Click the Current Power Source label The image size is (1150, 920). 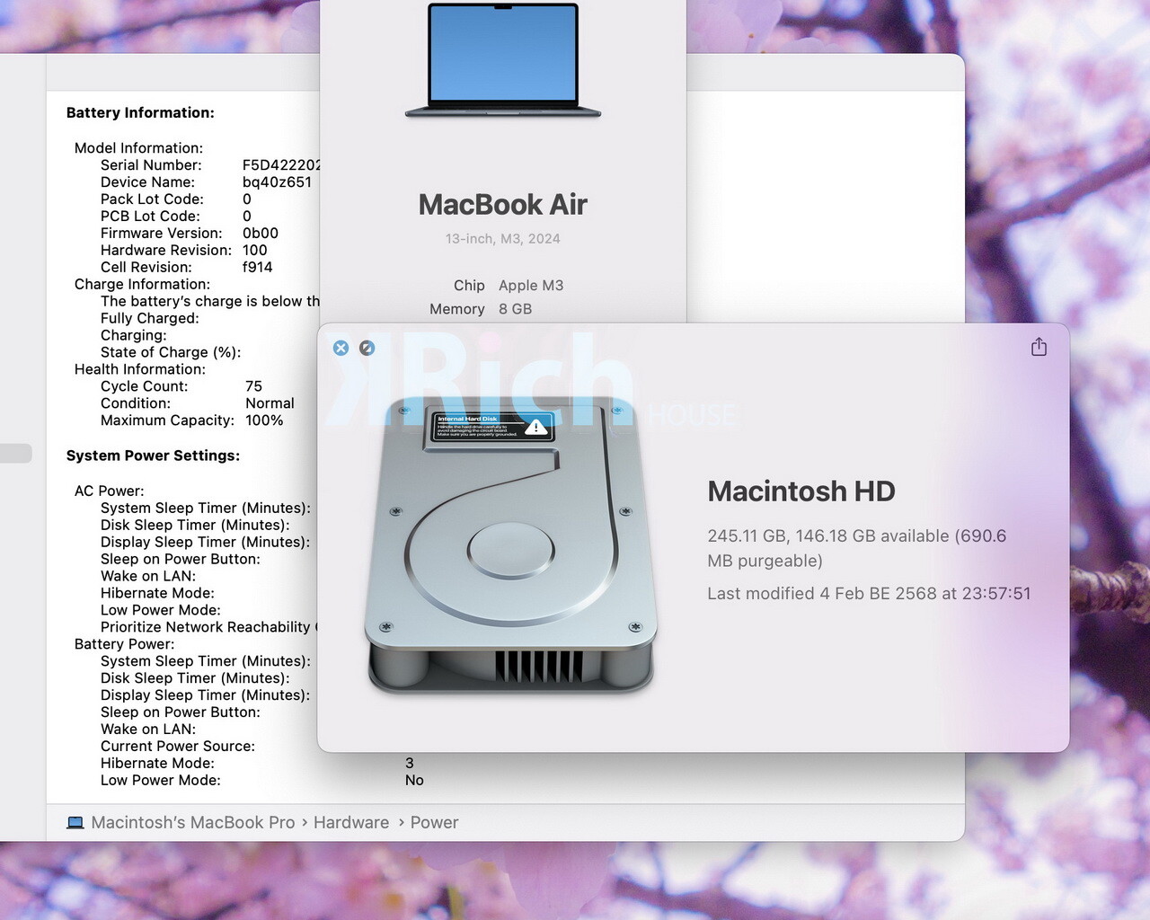pyautogui.click(x=178, y=746)
